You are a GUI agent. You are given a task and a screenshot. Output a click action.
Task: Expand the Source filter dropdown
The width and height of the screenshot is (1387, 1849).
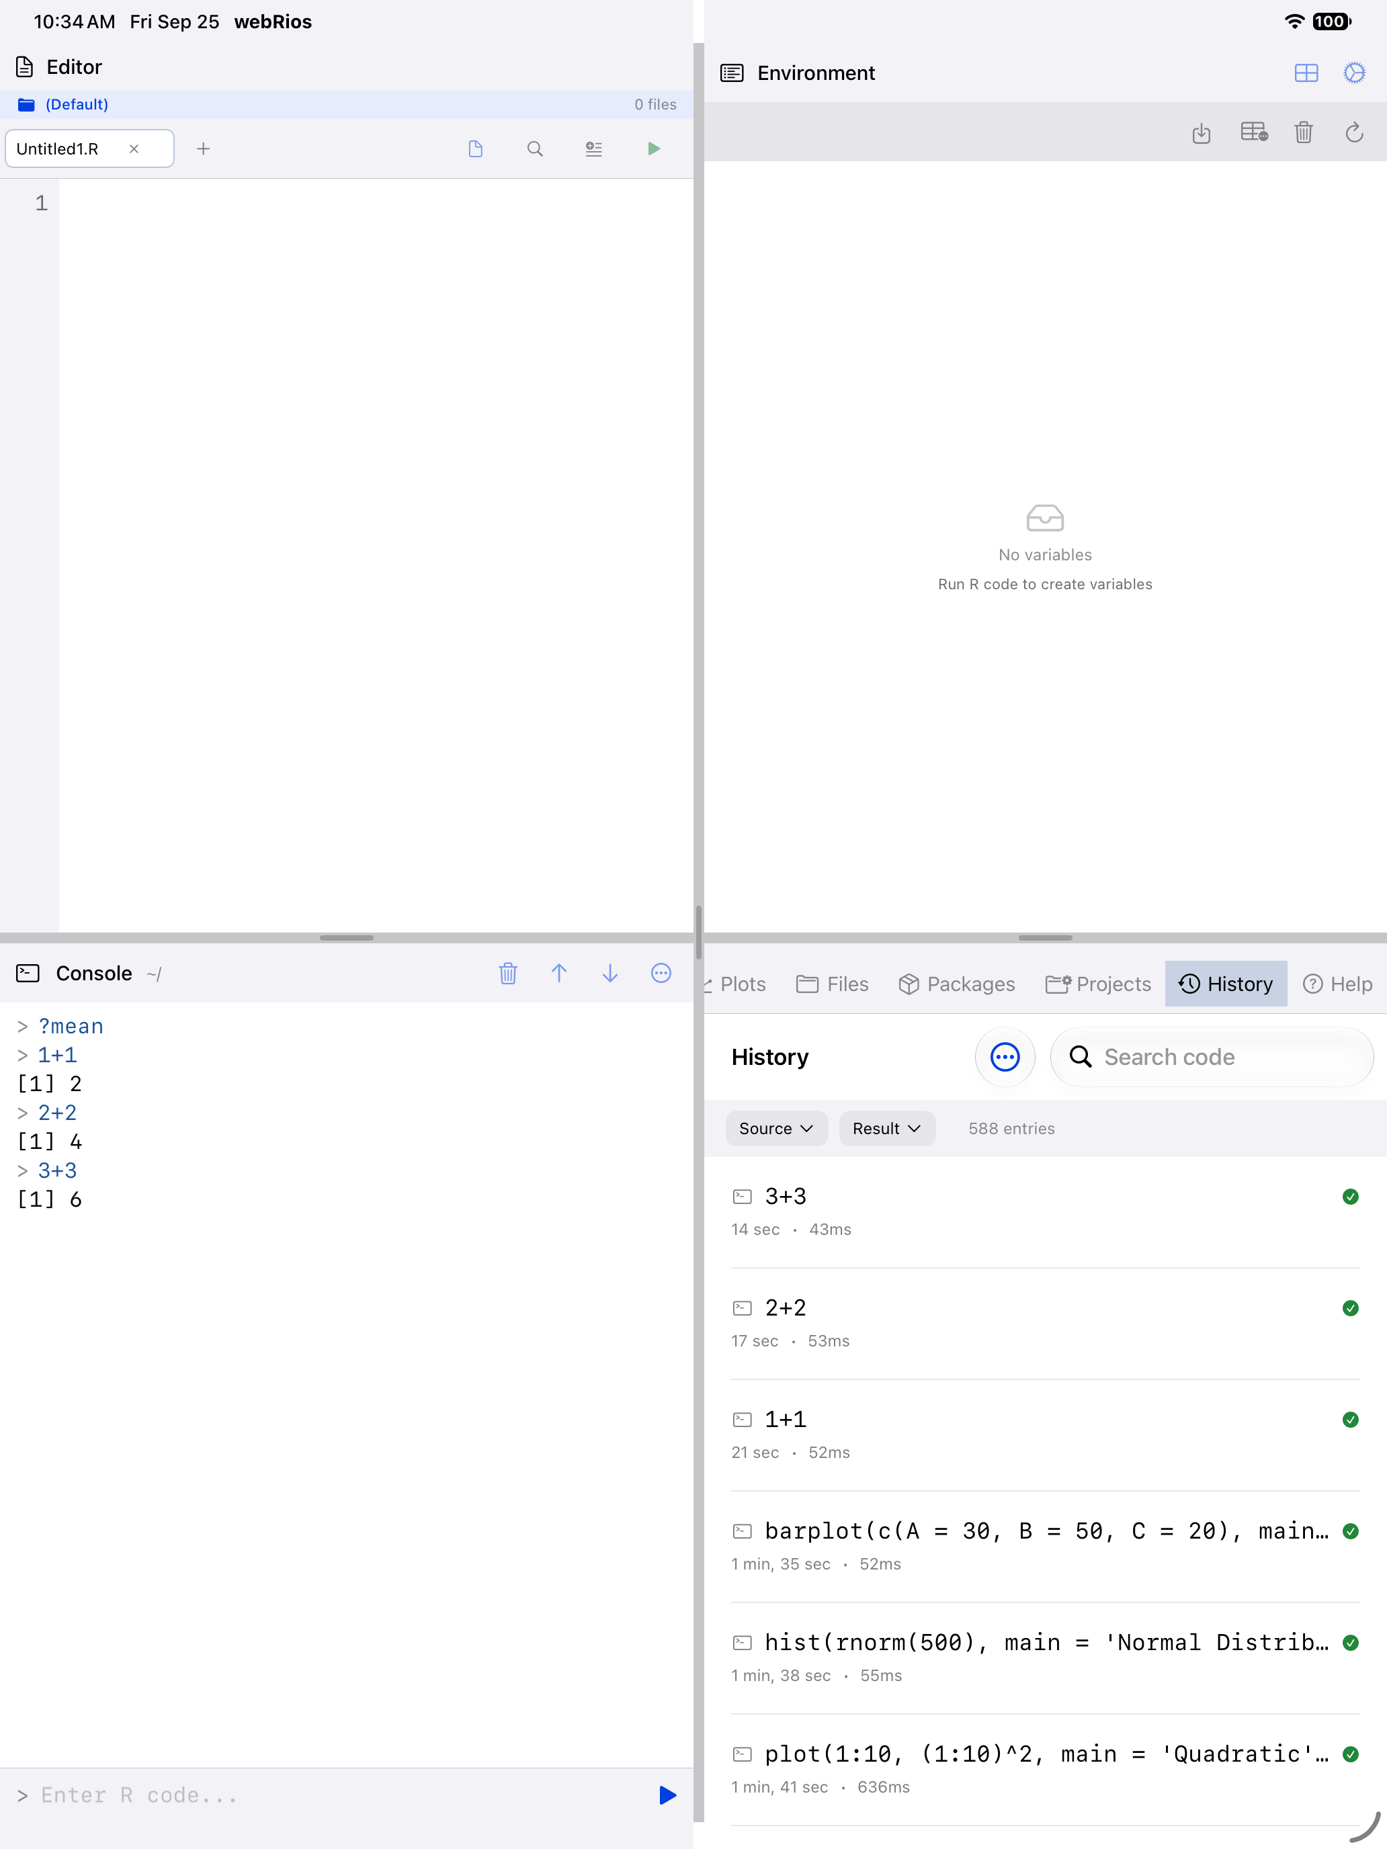click(776, 1129)
